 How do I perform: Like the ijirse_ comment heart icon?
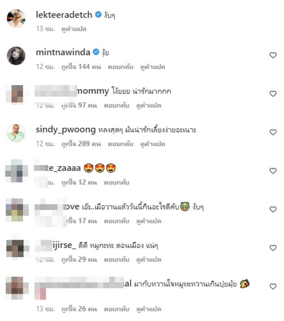[x=273, y=248]
